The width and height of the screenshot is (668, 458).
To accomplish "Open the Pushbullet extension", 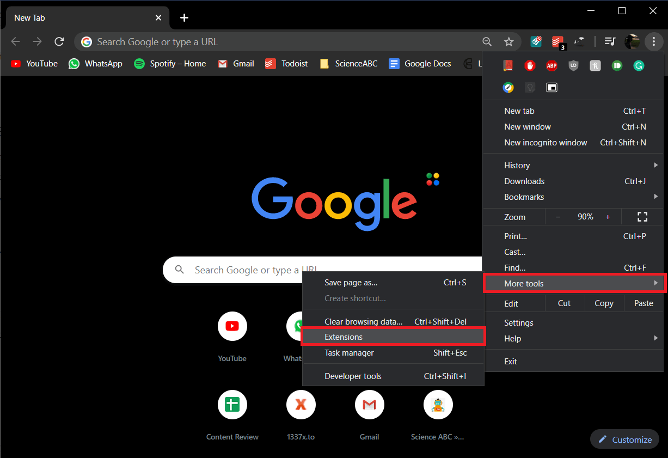I will click(617, 65).
